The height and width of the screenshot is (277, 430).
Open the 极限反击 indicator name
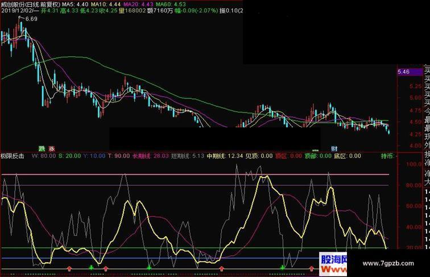point(13,156)
